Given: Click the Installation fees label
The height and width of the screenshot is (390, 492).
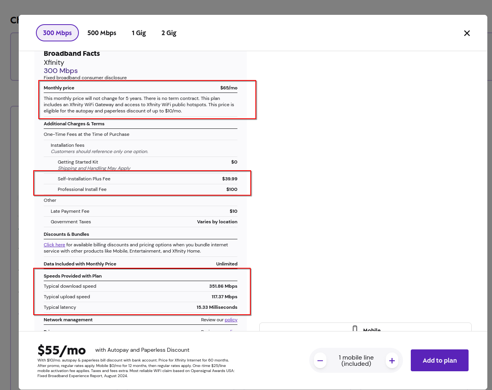Looking at the screenshot, I should [68, 145].
